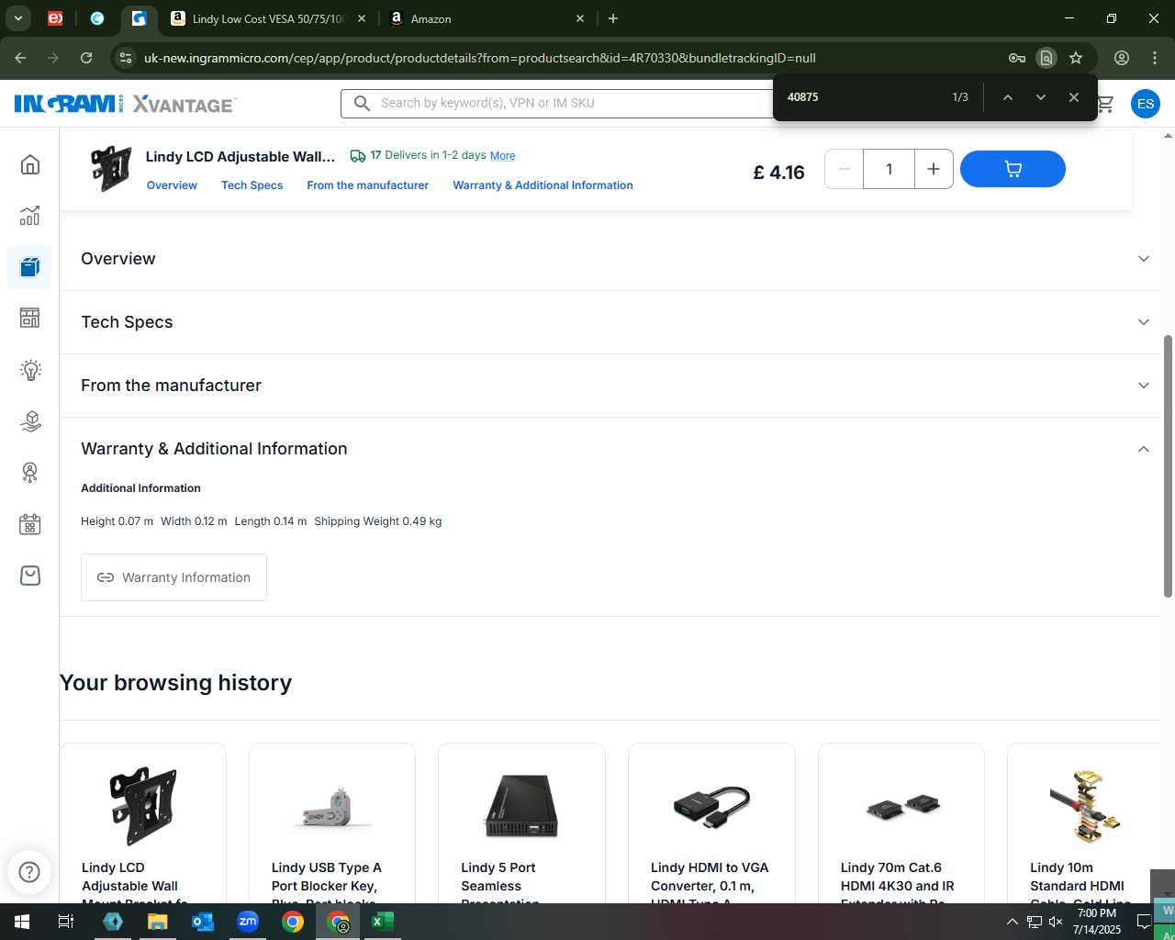Click the Ingram Micro Xvantage logo
Viewport: 1175px width, 940px height.
pyautogui.click(x=125, y=104)
